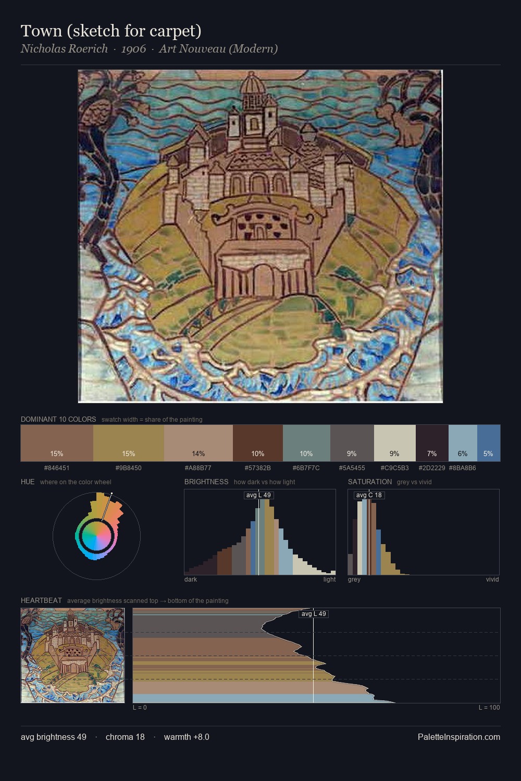The width and height of the screenshot is (521, 781).
Task: Select the near-black #2D2229 swatch
Action: tap(432, 443)
